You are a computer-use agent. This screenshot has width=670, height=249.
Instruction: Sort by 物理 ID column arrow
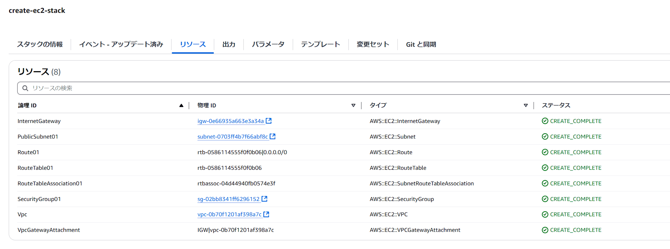[353, 105]
